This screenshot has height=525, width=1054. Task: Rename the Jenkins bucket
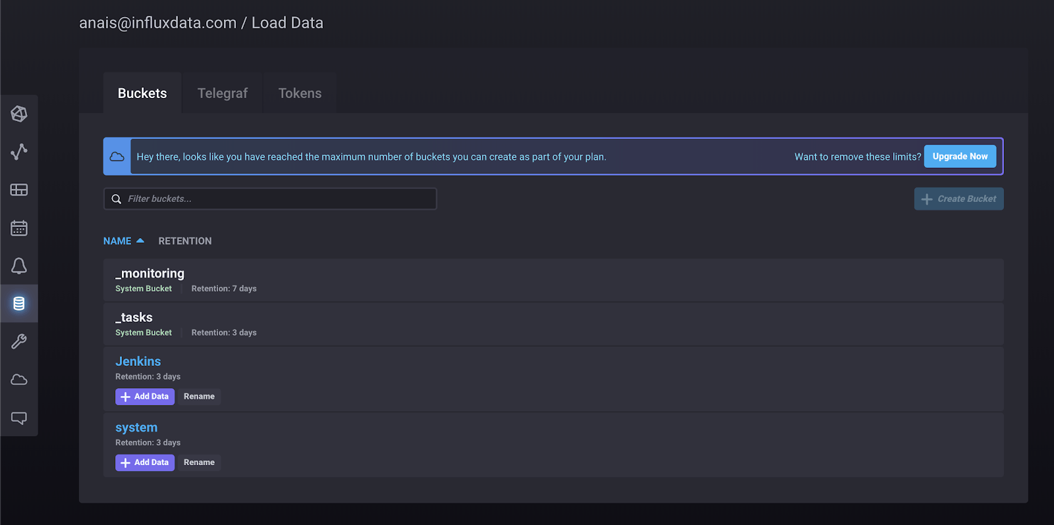point(199,396)
